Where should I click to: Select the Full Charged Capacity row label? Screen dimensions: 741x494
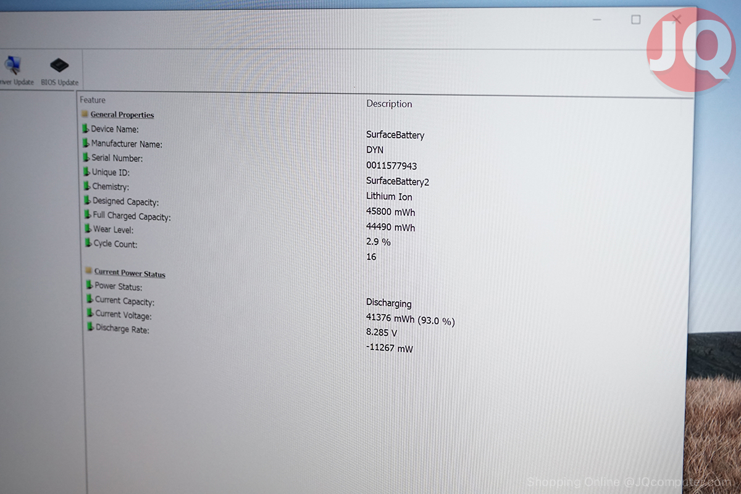pyautogui.click(x=132, y=216)
